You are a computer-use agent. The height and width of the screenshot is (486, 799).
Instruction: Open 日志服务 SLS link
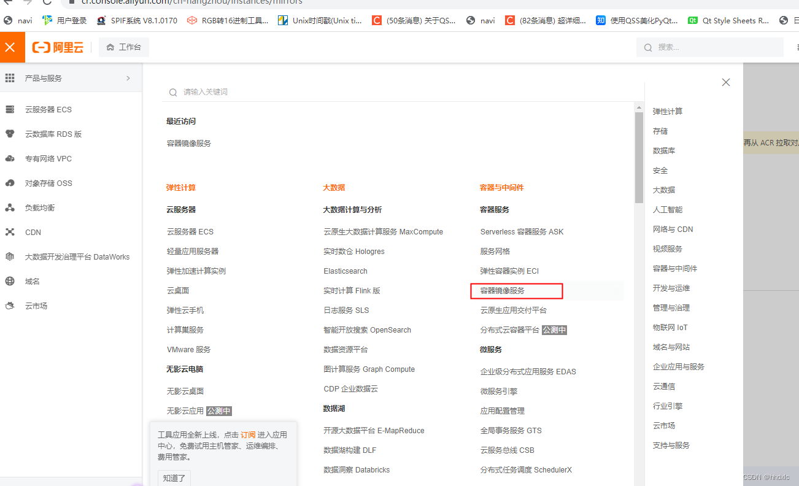pyautogui.click(x=346, y=310)
